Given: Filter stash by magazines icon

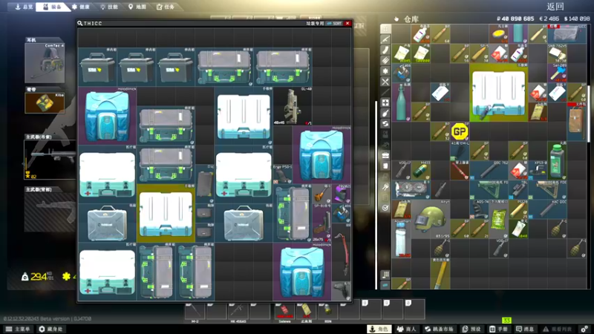Looking at the screenshot, I should [x=385, y=50].
